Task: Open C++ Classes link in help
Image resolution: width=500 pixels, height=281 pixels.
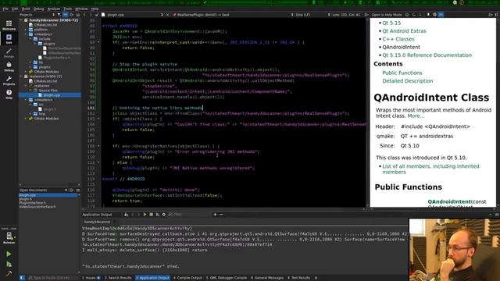Action: pos(398,39)
